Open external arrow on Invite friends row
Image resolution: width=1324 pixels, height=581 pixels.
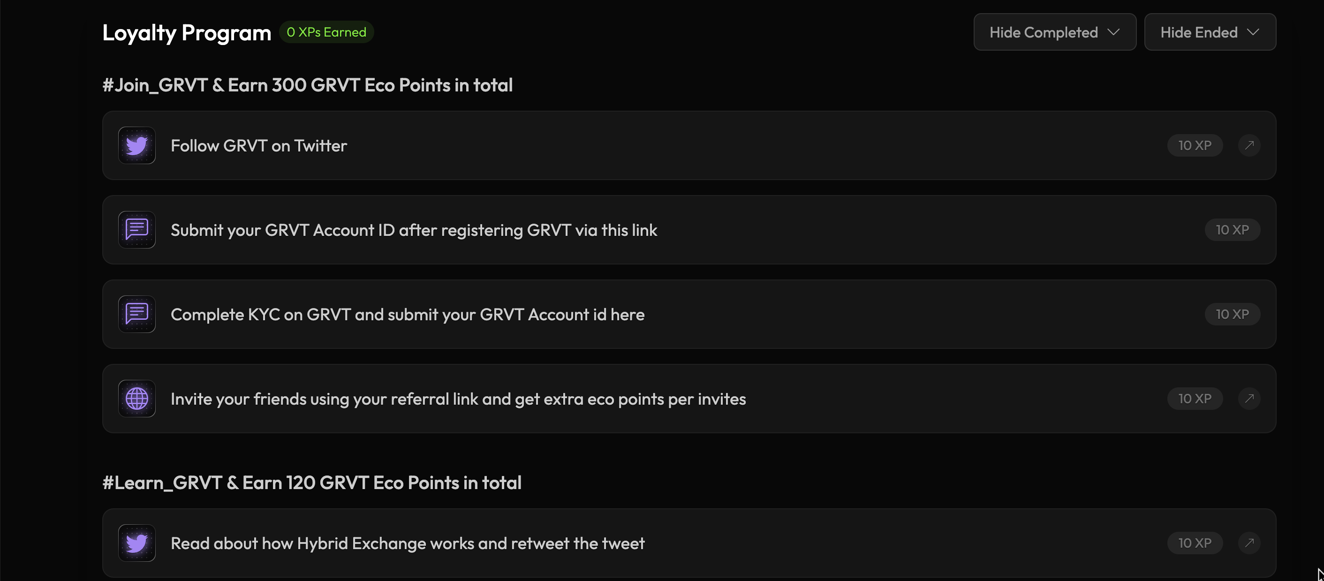(1249, 399)
